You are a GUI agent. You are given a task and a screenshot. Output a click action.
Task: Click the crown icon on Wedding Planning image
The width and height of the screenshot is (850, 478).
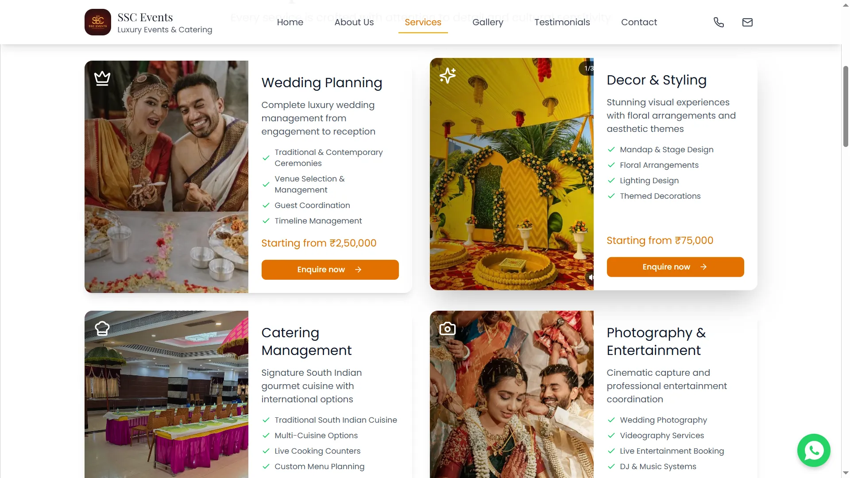[x=102, y=78]
